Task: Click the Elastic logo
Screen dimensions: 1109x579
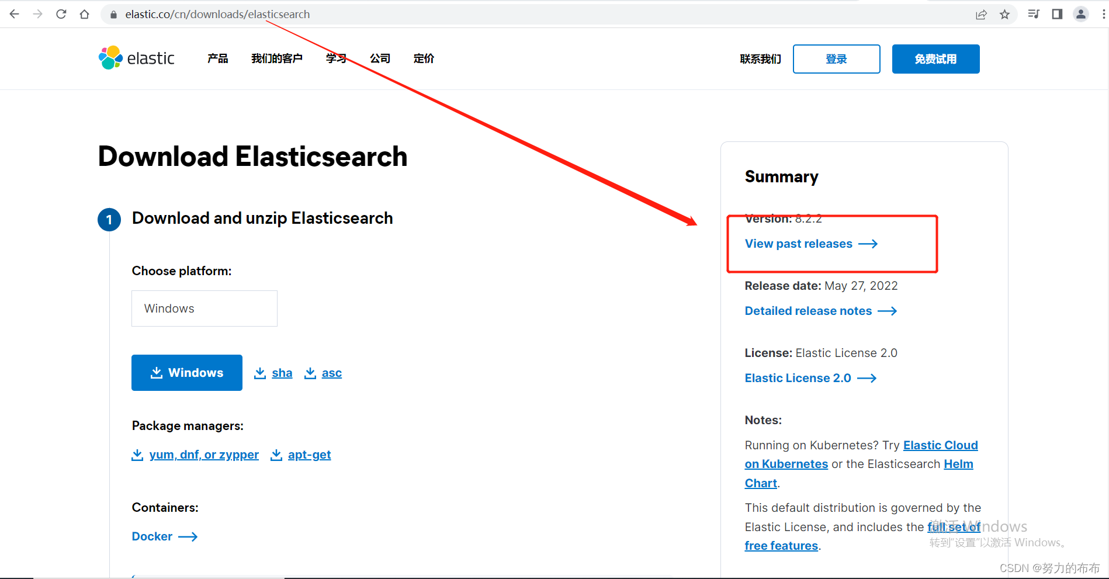Action: 137,58
